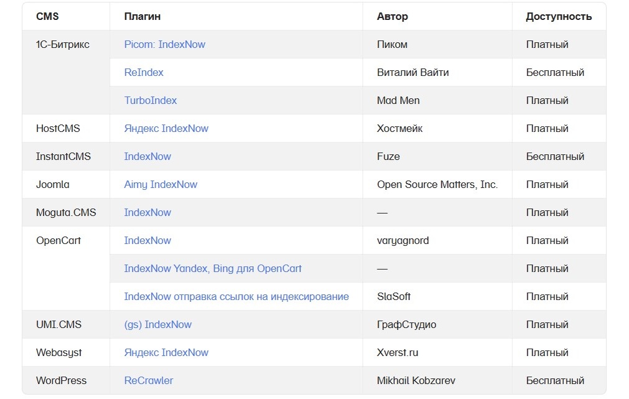Click the (gs) IndexNow plugin link
629x399 pixels.
point(157,325)
